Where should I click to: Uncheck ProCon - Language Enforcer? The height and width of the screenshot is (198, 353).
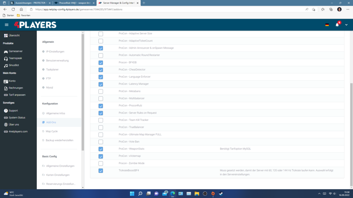click(101, 77)
